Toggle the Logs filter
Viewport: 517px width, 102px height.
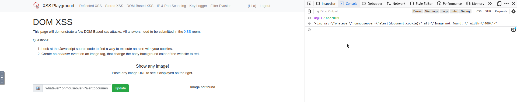[445, 11]
